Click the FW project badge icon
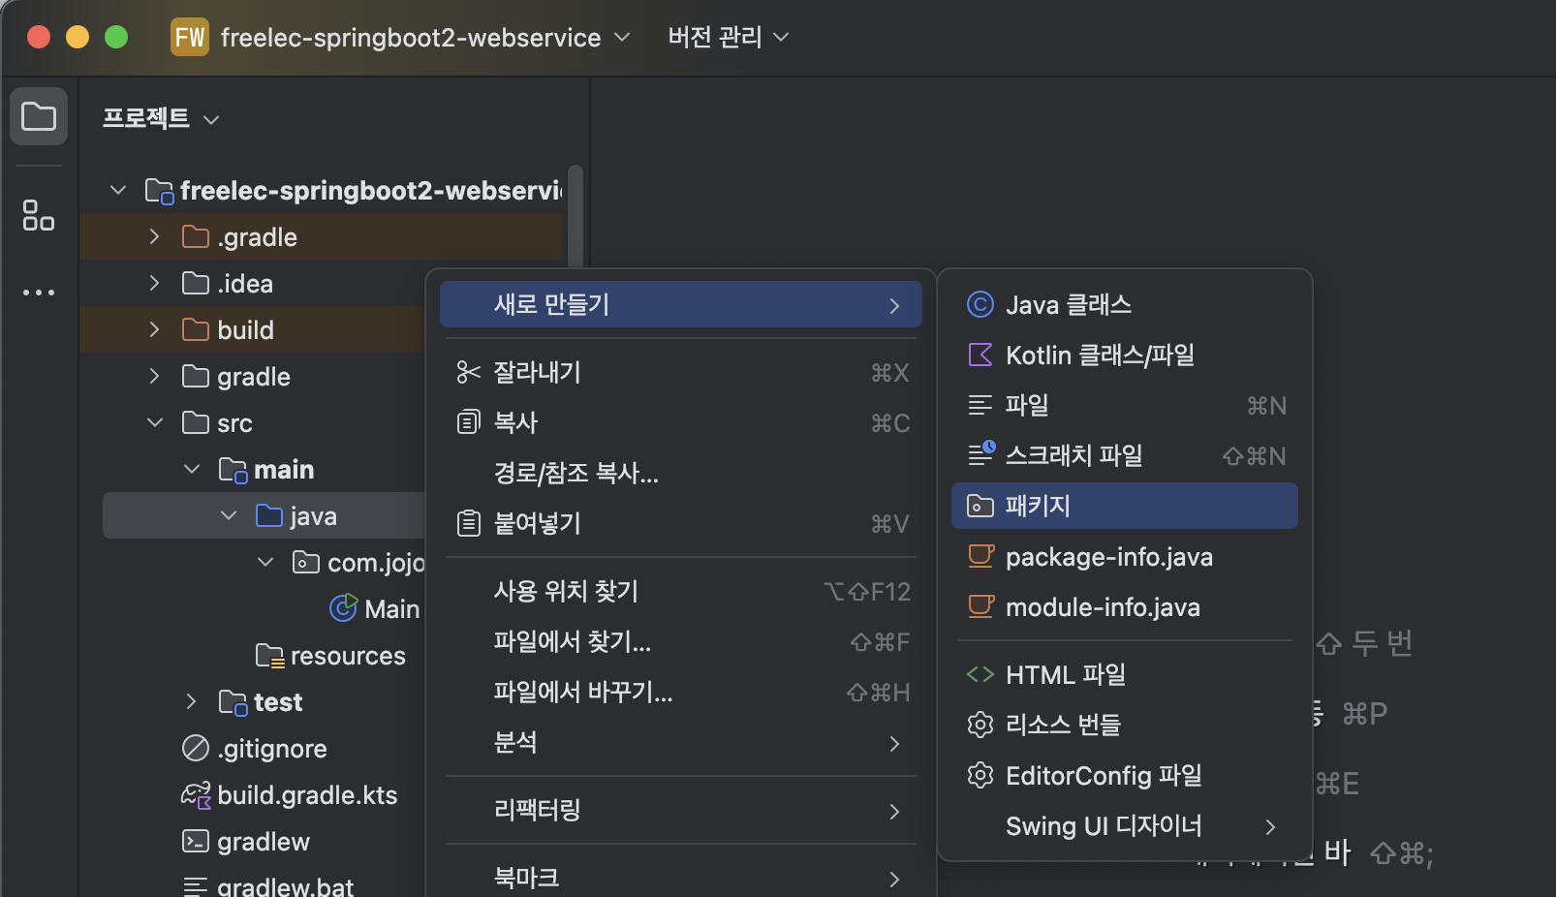The height and width of the screenshot is (897, 1556). pyautogui.click(x=190, y=37)
